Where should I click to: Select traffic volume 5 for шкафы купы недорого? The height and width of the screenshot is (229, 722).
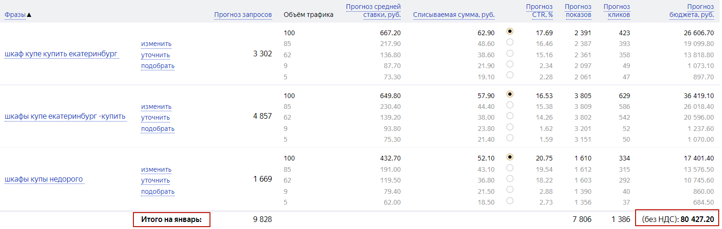coord(510,200)
